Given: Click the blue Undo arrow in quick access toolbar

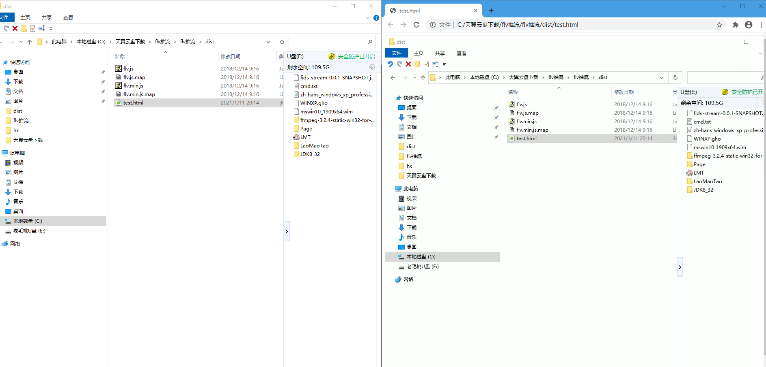Looking at the screenshot, I should point(390,64).
